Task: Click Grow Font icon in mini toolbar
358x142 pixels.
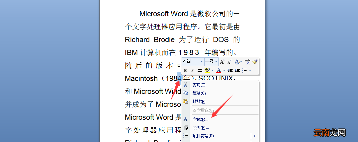Action: pos(222,61)
